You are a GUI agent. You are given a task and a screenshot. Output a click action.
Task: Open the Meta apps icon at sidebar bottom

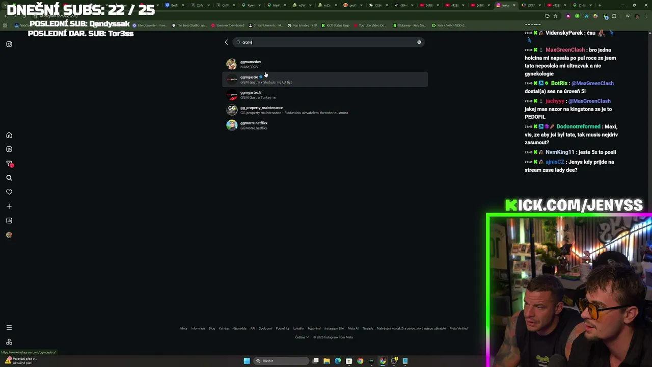[x=9, y=342]
